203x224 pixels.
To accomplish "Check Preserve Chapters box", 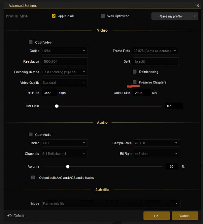I will click(135, 82).
